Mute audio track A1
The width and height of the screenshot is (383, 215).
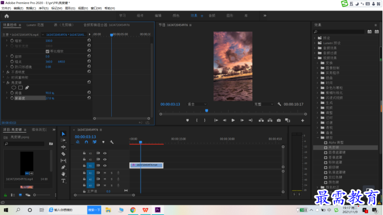tap(105, 173)
